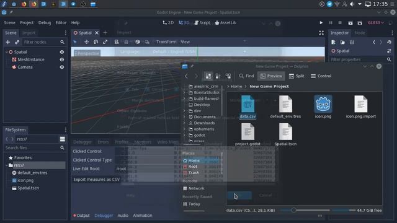Stop the running scene
This screenshot has height=223, width=397.
(340, 23)
